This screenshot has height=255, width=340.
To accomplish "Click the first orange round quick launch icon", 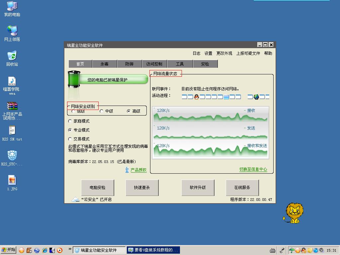I will (22, 250).
